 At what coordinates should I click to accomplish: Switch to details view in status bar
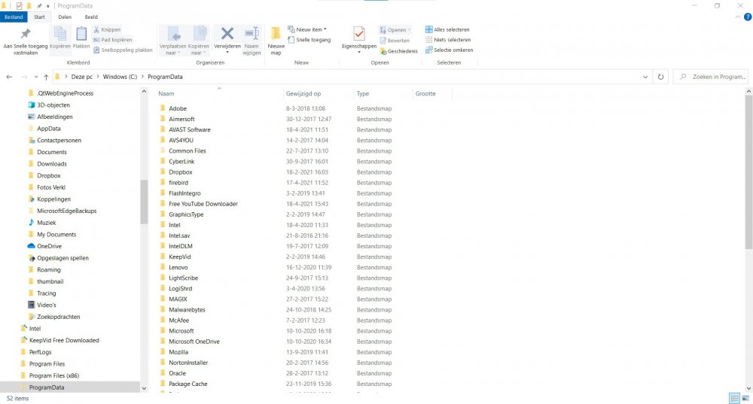(x=733, y=398)
